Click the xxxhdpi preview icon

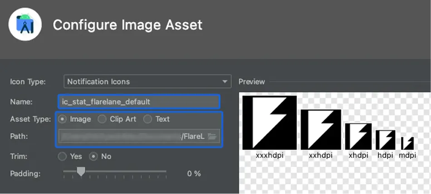tap(269, 123)
